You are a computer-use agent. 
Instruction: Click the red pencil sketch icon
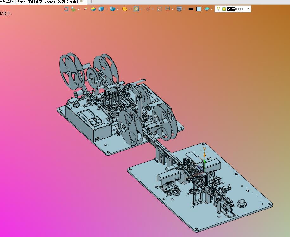85,9
